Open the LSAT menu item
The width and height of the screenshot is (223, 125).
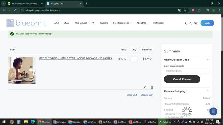pos(56,23)
